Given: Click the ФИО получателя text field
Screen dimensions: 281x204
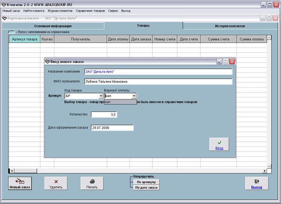Looking at the screenshot, I should point(158,81).
